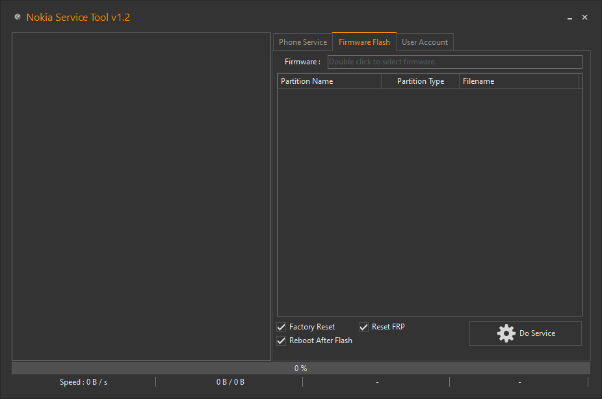Uncheck the Reset FRP option
This screenshot has width=602, height=399.
[364, 327]
